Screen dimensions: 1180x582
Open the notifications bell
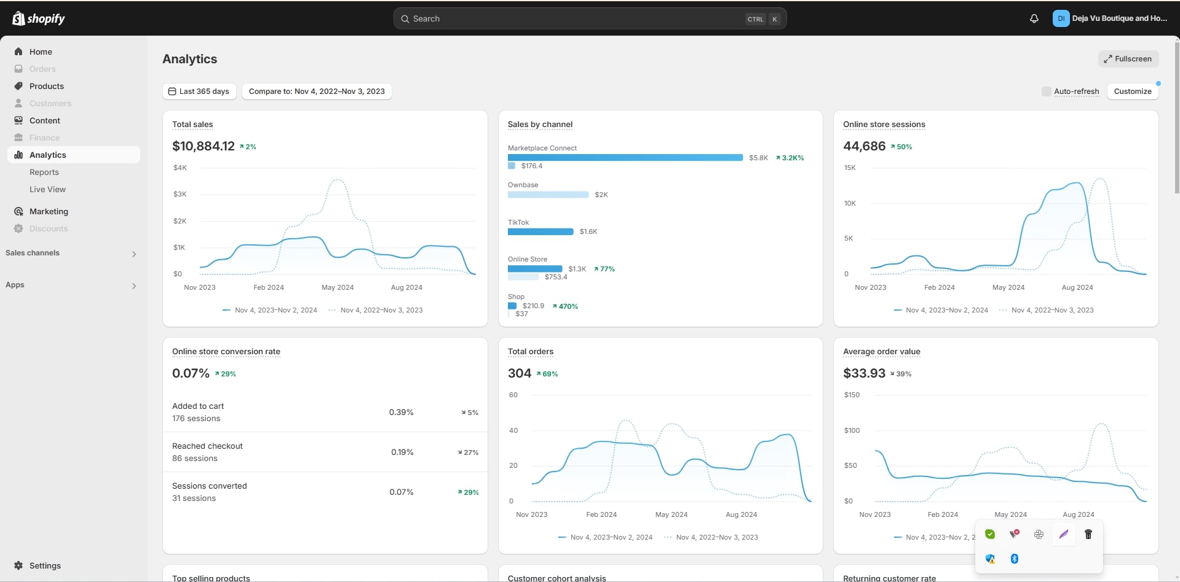(x=1034, y=18)
